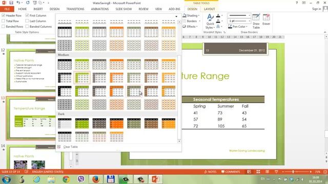Click the Save icon in quick access toolbar
The width and height of the screenshot is (328, 184).
[x=11, y=3]
